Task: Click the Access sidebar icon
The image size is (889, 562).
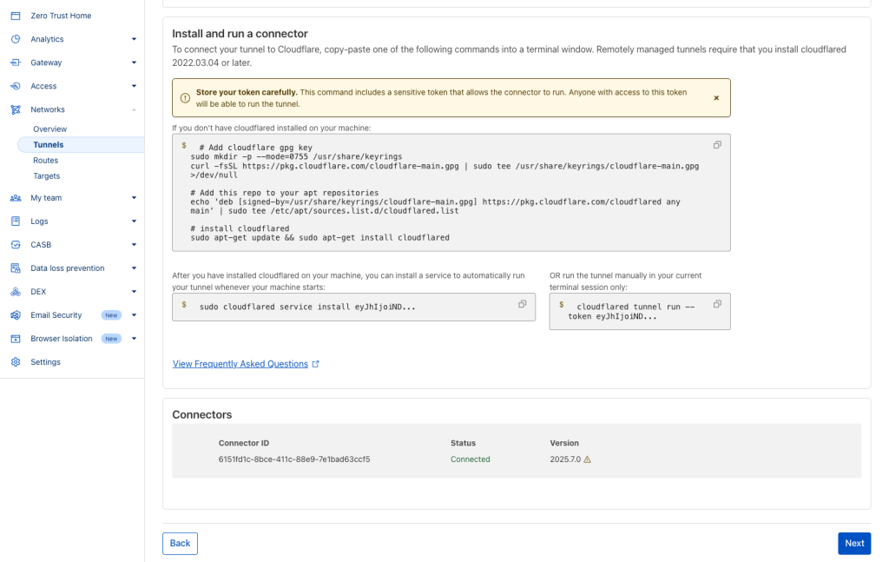Action: coord(16,86)
